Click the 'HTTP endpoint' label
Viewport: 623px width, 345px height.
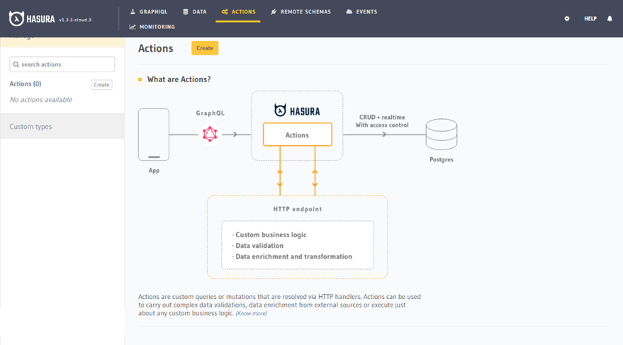tap(298, 209)
